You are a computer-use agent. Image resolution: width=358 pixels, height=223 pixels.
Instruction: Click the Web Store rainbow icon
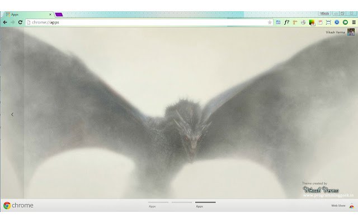[352, 206]
